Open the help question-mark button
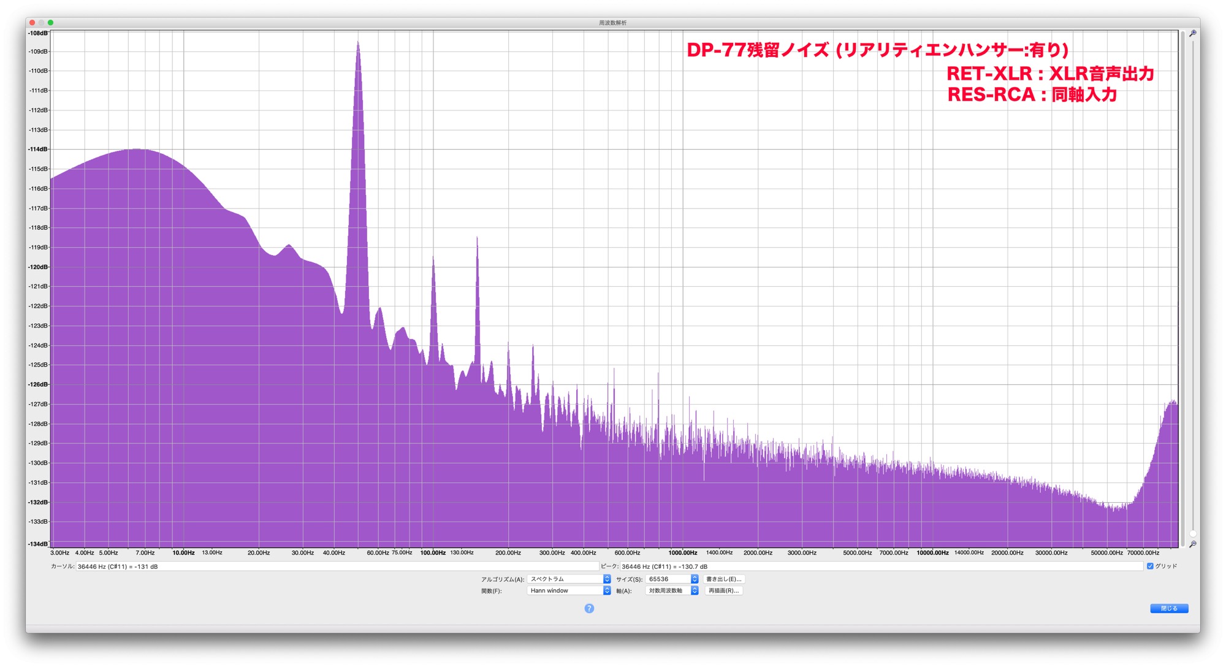The height and width of the screenshot is (667, 1226). click(589, 609)
